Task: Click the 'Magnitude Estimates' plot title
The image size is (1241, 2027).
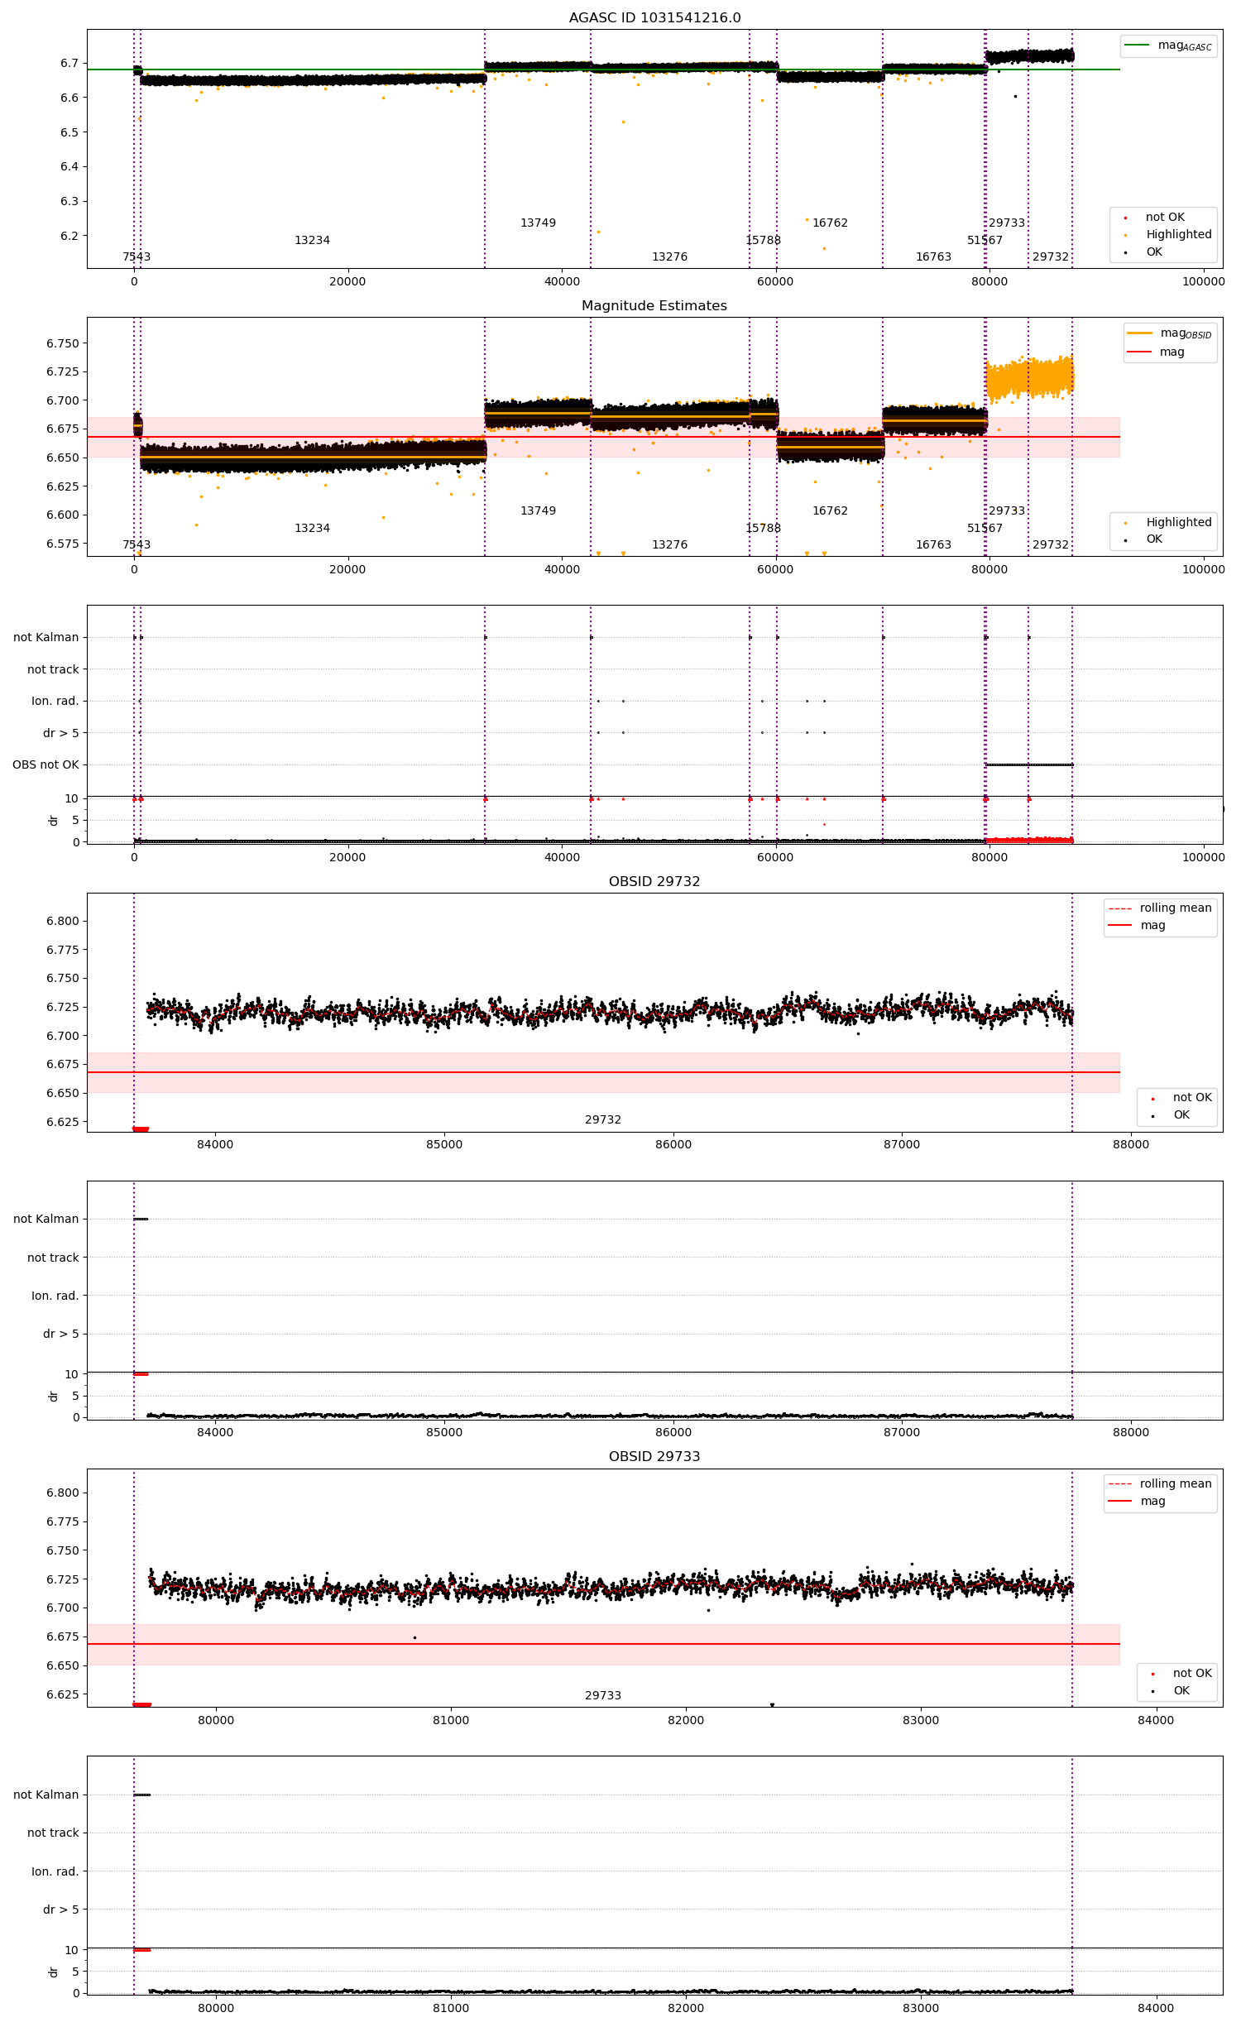Action: [654, 305]
